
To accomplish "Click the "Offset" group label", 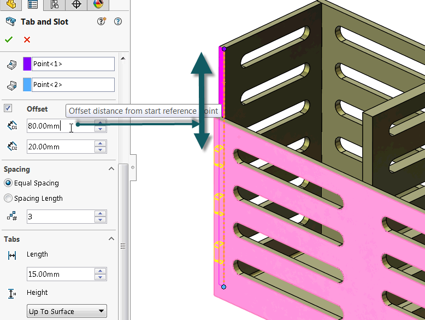I will [x=37, y=109].
